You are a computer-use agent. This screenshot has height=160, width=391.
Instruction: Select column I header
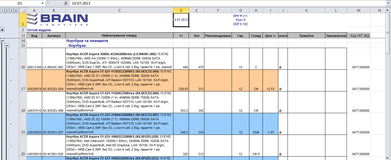coord(270,11)
